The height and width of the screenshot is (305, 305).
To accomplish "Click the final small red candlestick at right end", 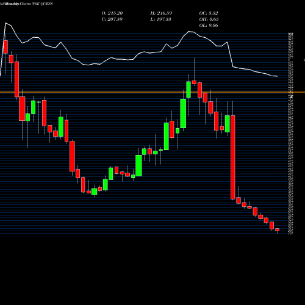I will (x=278, y=230).
